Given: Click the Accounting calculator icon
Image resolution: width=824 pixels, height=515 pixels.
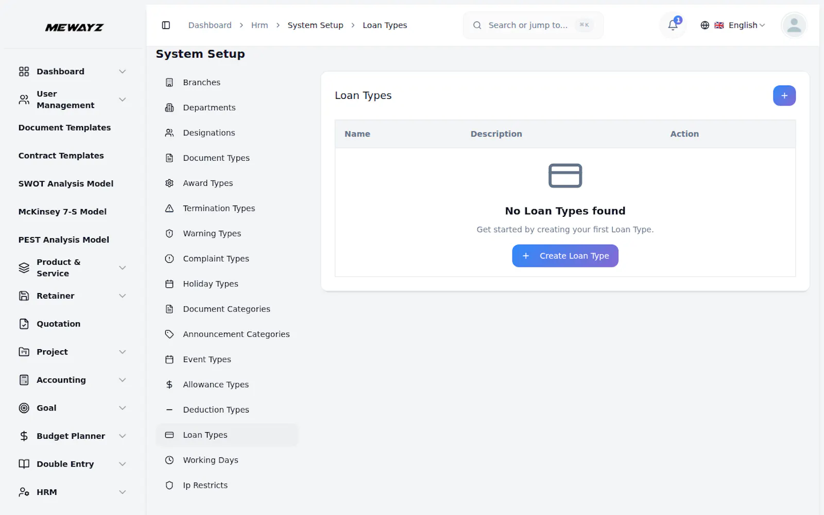Looking at the screenshot, I should click(x=24, y=380).
